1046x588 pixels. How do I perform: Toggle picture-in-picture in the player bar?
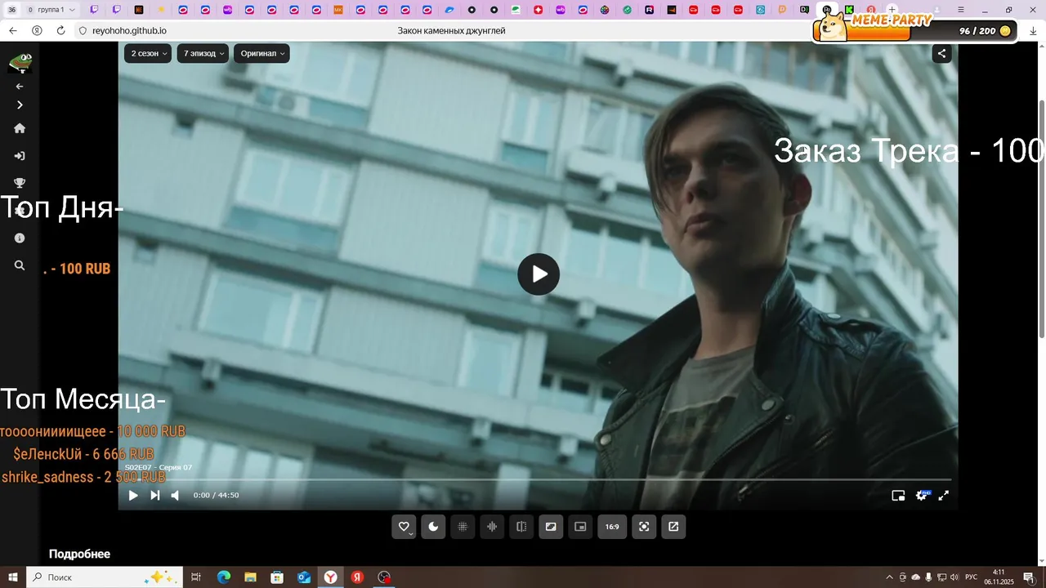pos(898,495)
